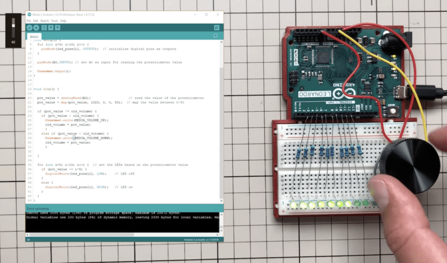
Task: Click the Arduino logo in title bar
Action: coord(29,15)
